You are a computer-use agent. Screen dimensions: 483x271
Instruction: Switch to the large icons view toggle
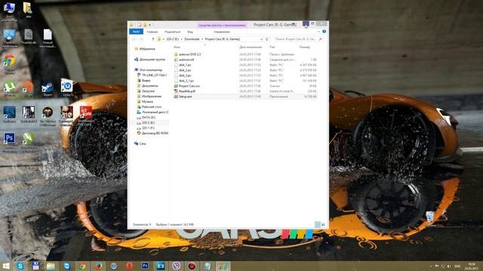[x=323, y=224]
